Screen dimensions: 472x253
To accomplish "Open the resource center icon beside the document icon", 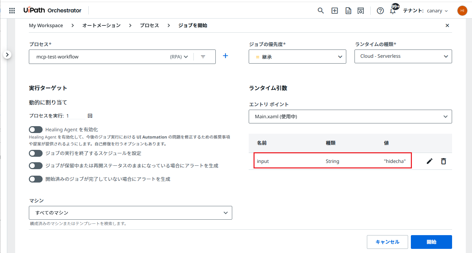I will (361, 11).
